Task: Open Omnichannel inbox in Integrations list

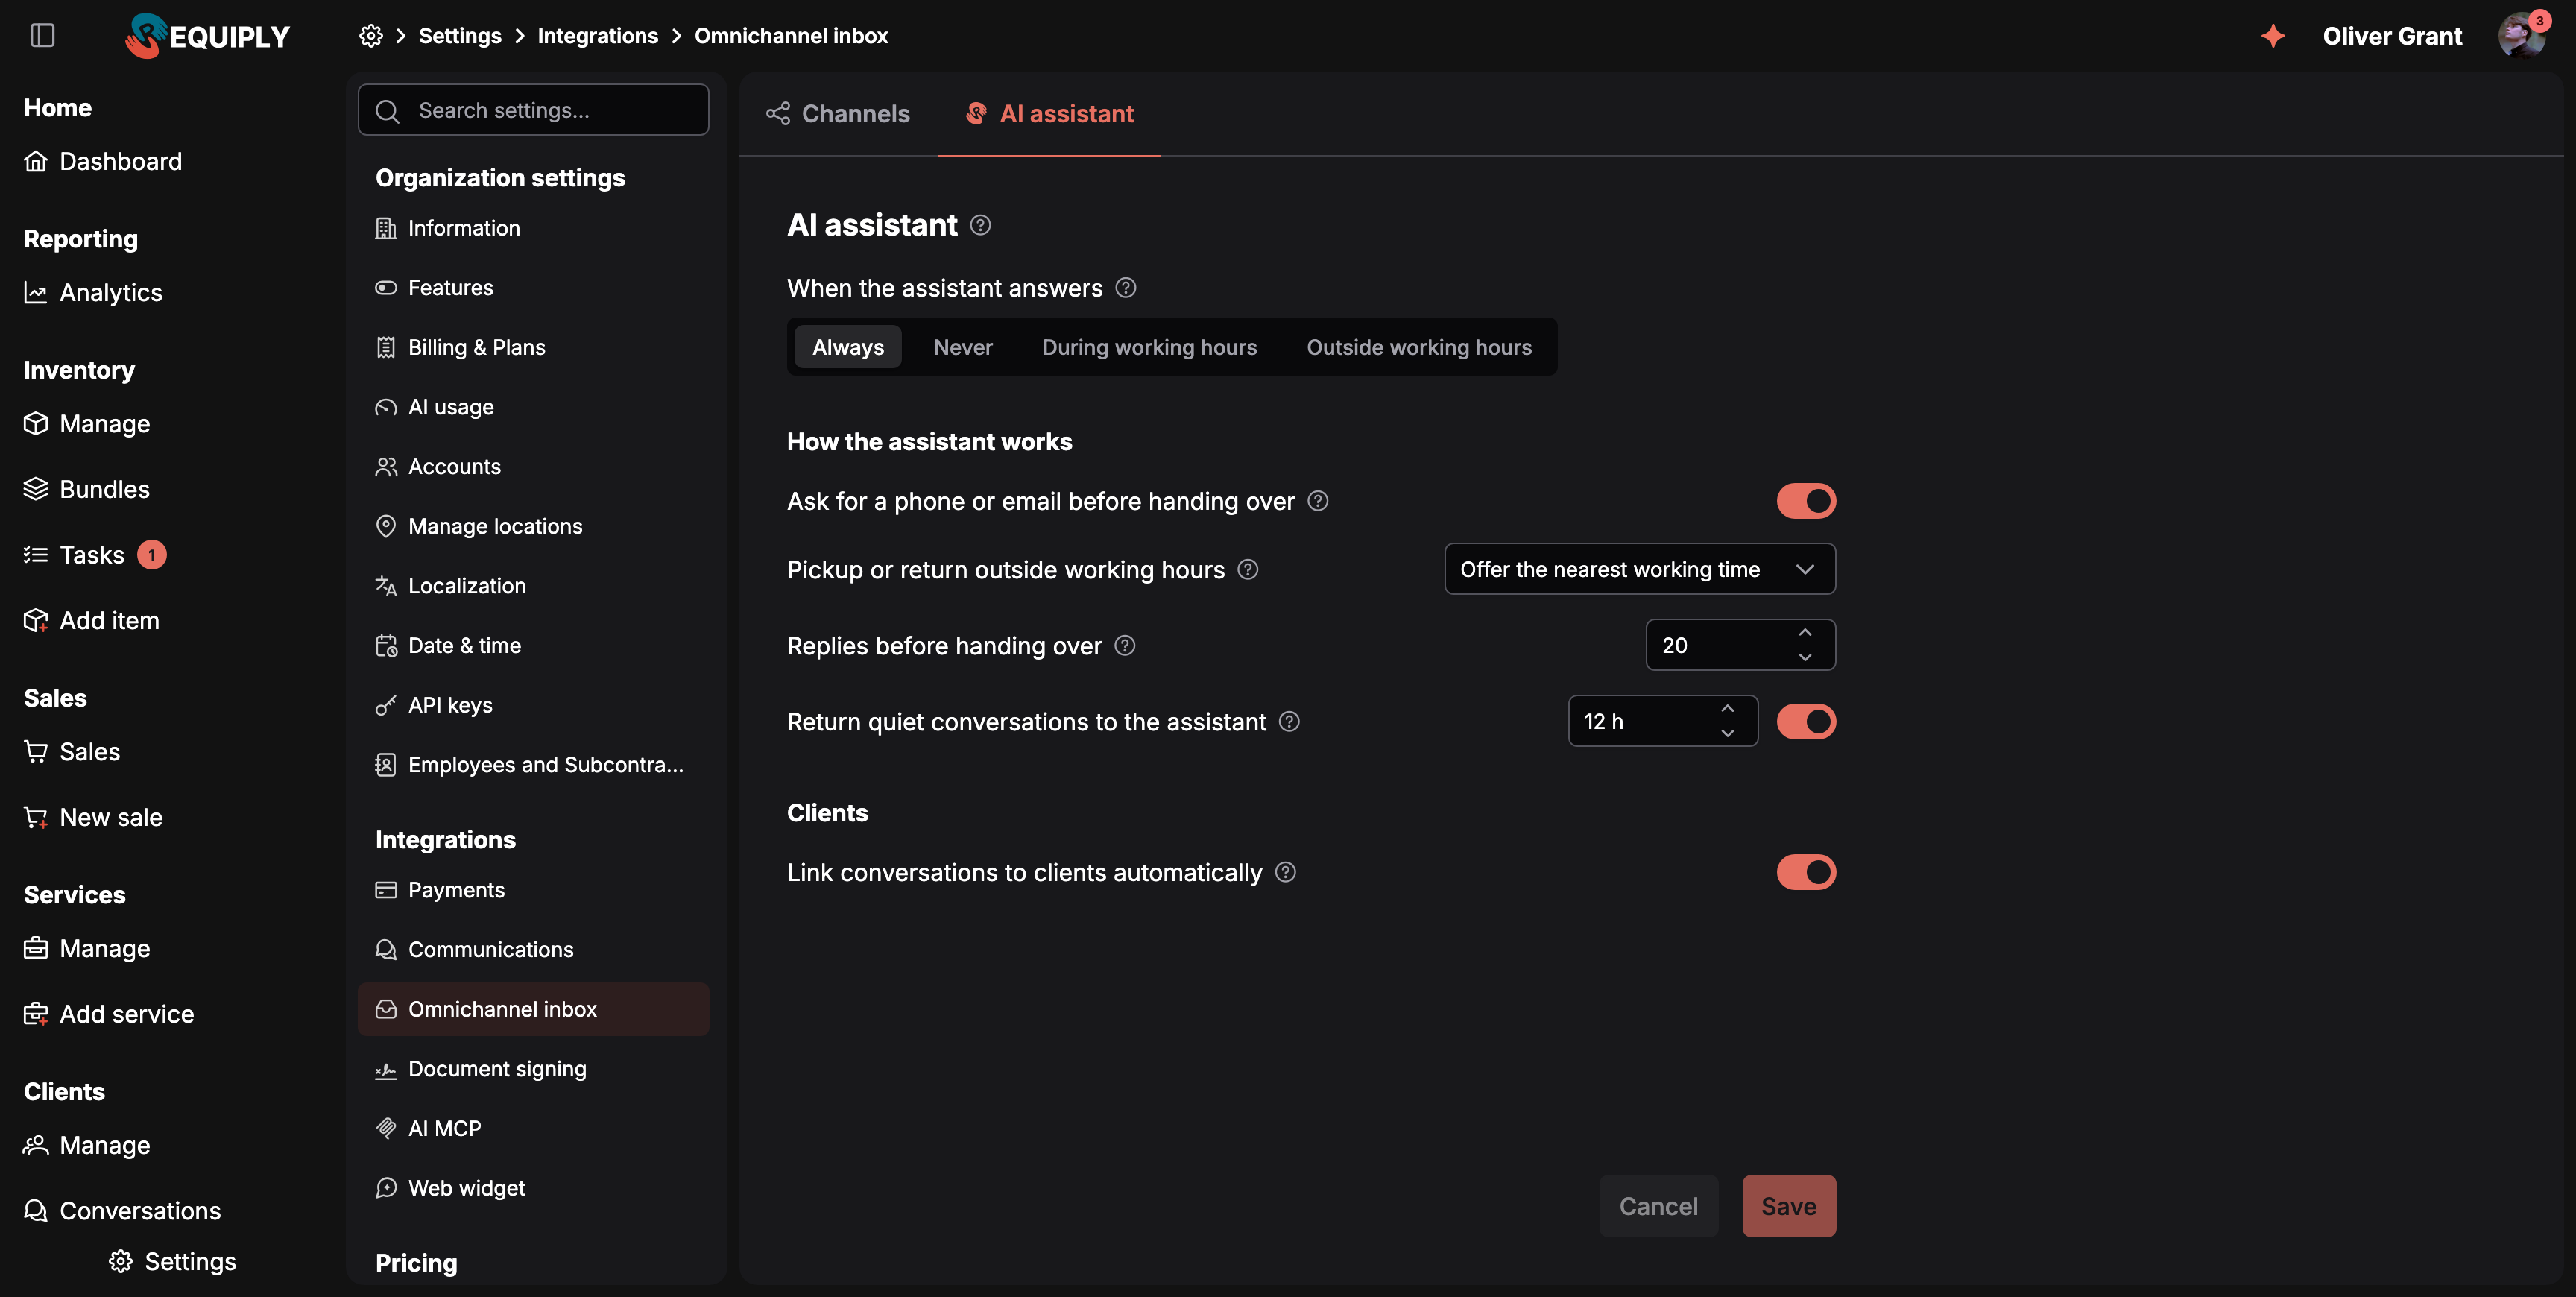Action: point(533,1009)
